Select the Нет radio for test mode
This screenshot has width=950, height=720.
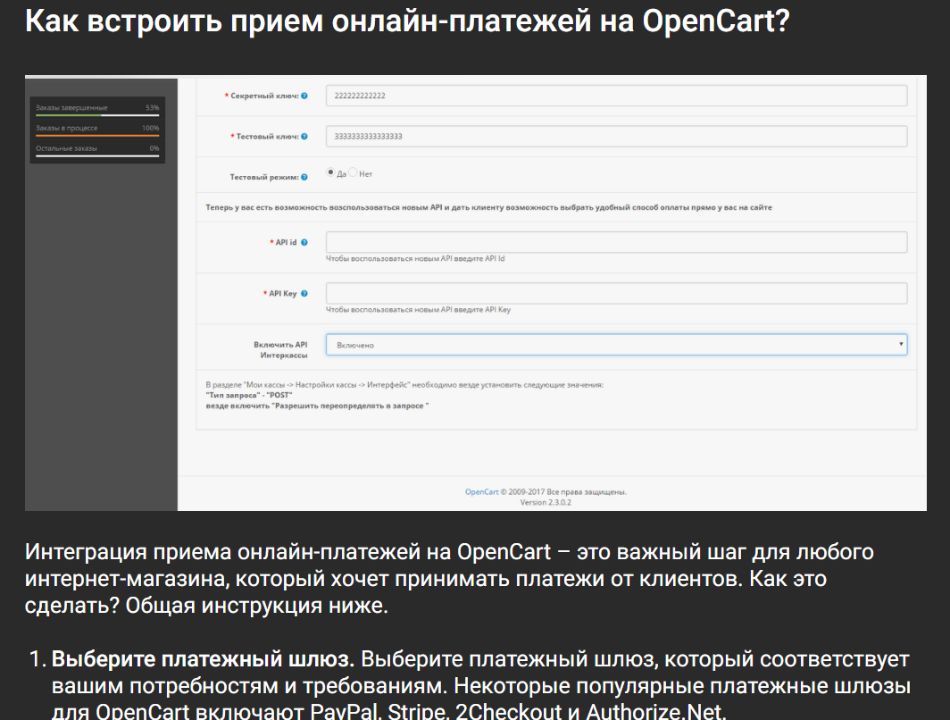[x=353, y=173]
